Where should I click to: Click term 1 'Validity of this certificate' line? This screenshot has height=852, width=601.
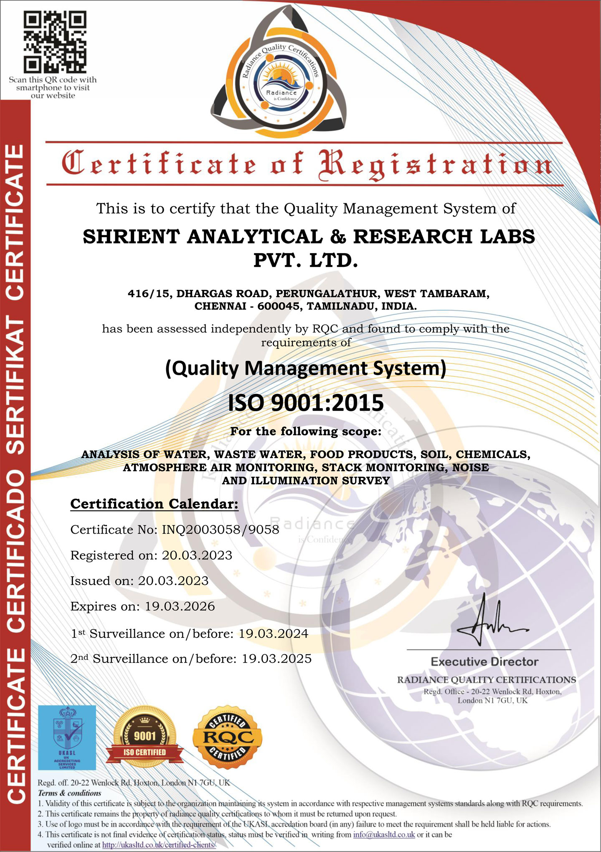click(310, 803)
